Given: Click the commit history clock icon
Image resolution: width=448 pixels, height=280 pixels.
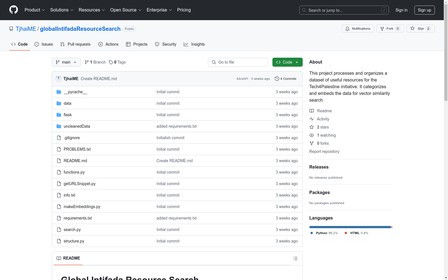Looking at the screenshot, I should click(x=277, y=79).
